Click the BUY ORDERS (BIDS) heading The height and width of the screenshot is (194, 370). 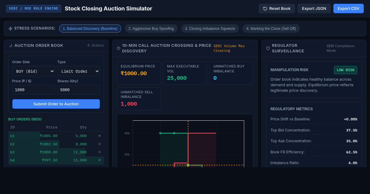pyautogui.click(x=25, y=119)
